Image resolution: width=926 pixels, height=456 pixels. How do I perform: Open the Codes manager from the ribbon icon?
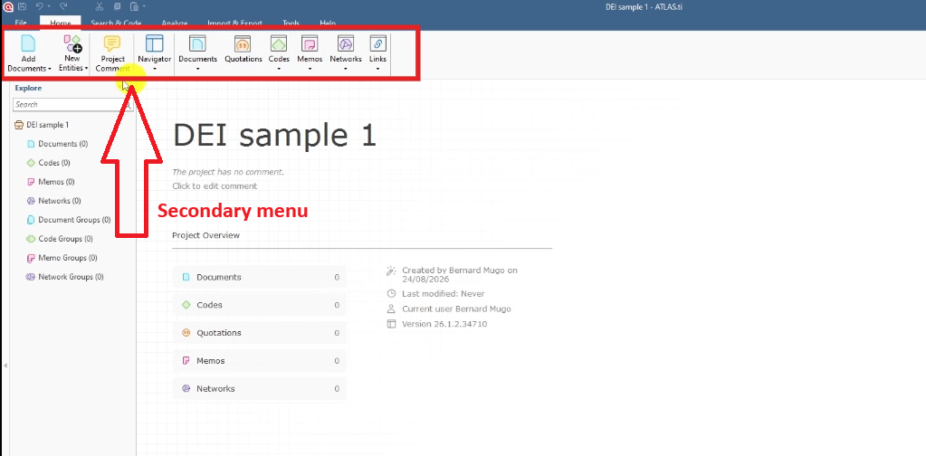(279, 43)
